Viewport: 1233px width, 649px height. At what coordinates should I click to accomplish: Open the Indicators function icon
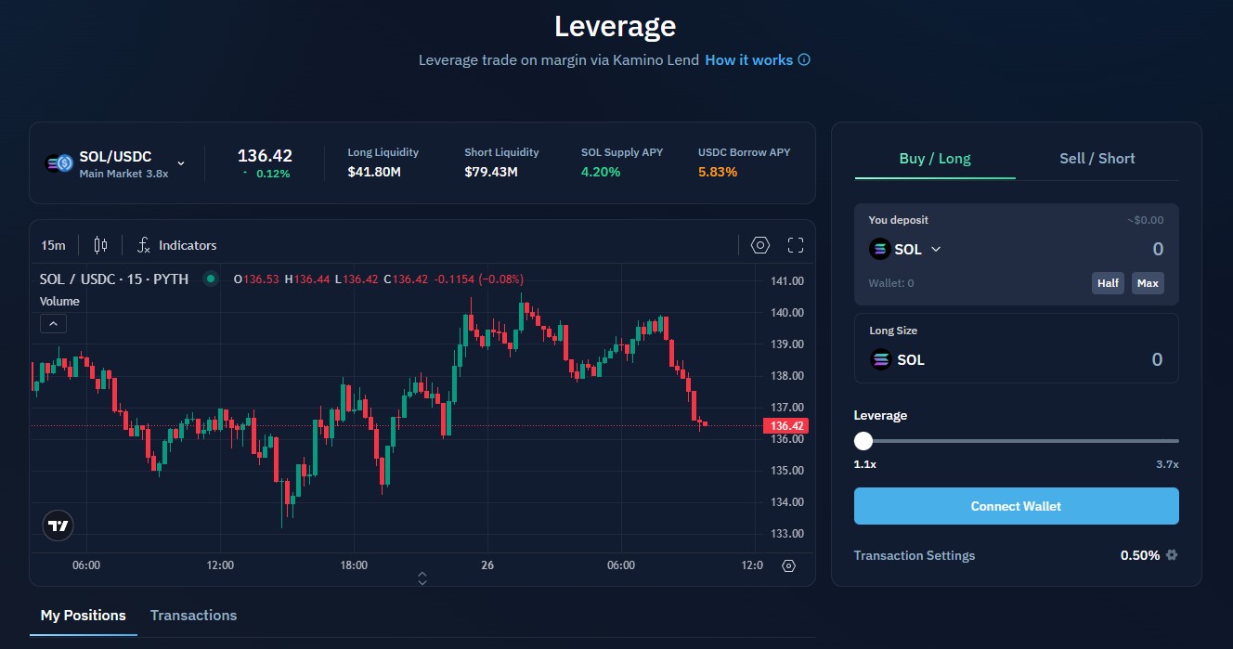point(144,245)
